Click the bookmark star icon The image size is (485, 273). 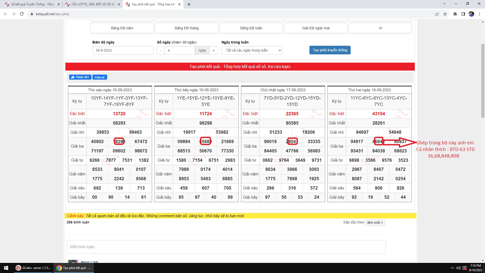click(445, 14)
